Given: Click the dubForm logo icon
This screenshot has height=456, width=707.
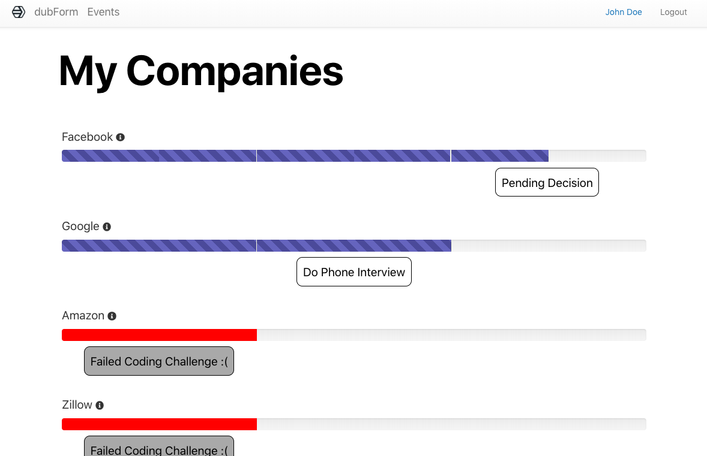Looking at the screenshot, I should [19, 12].
